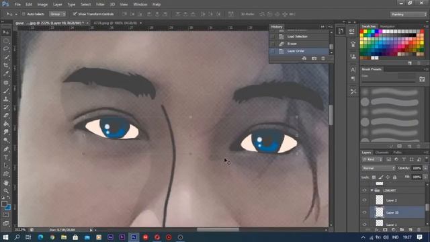Select the Crop tool

click(x=6, y=65)
